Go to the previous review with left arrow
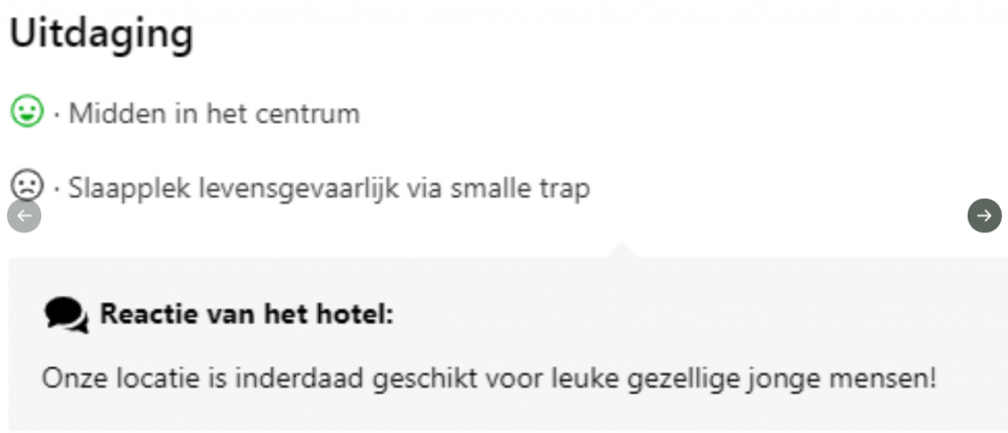Viewport: 1008px width, 433px height. click(25, 216)
